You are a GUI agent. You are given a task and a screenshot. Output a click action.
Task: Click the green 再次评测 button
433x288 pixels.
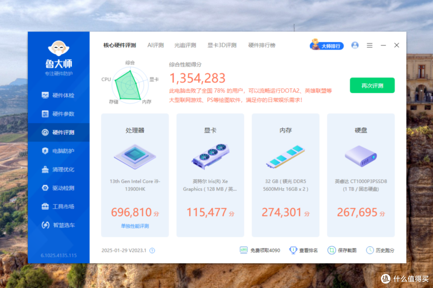pos(372,85)
